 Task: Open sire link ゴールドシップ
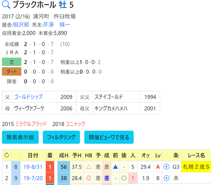point(28,97)
